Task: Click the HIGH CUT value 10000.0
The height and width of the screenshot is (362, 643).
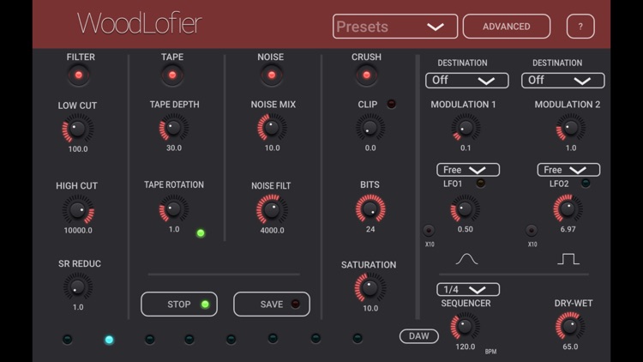Action: 78,230
